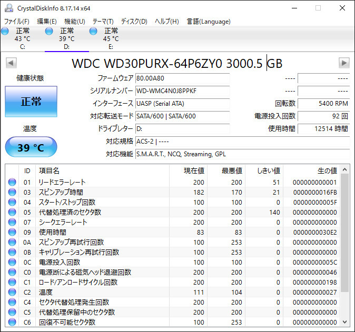Click the status orb for drive D:
This screenshot has width=355, height=332.
point(49,31)
